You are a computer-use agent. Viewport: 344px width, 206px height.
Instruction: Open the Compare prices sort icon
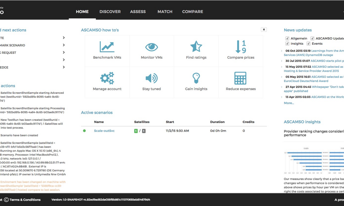pos(241,47)
